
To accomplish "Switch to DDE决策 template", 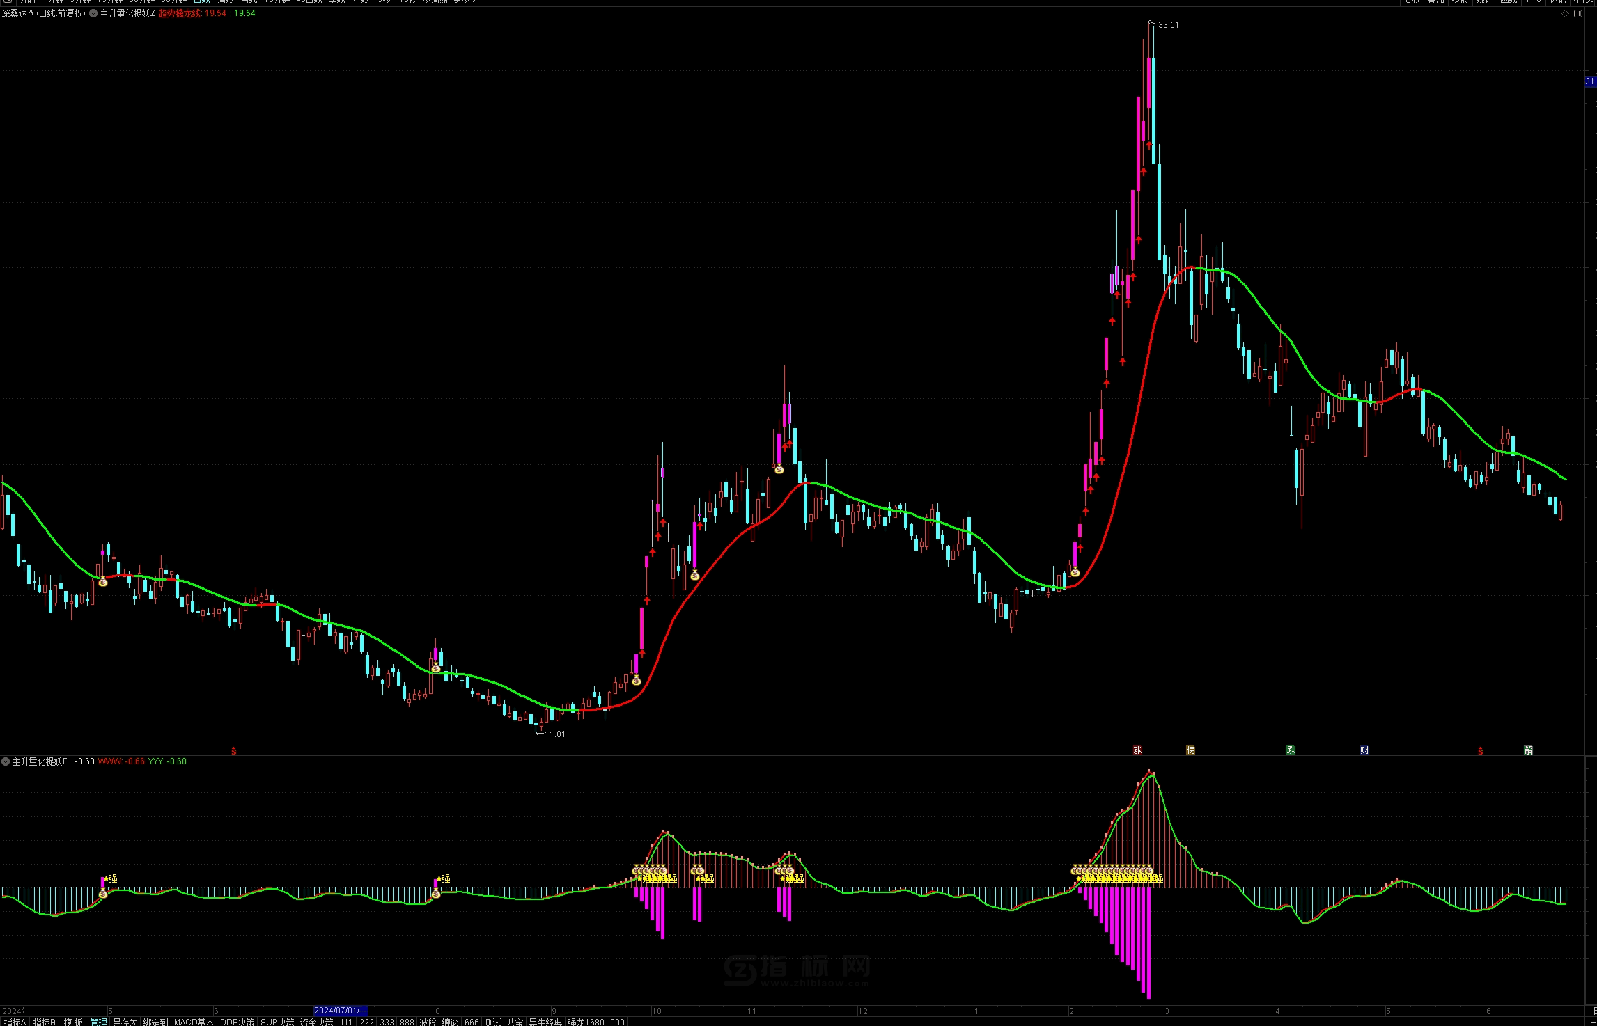I will point(237,1022).
